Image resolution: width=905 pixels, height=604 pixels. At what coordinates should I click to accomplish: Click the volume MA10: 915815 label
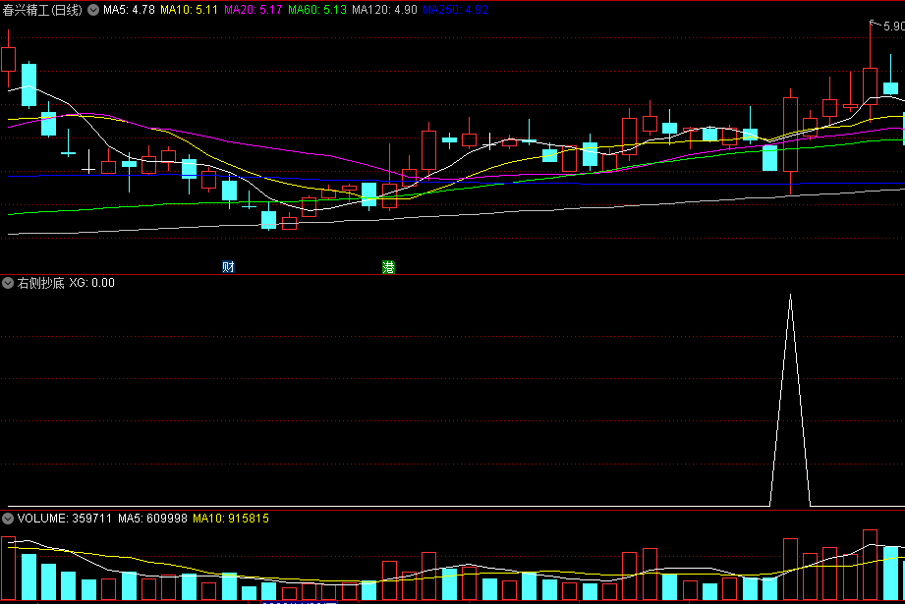(x=231, y=518)
